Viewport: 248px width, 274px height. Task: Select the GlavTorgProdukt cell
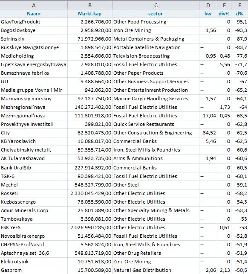(34, 22)
